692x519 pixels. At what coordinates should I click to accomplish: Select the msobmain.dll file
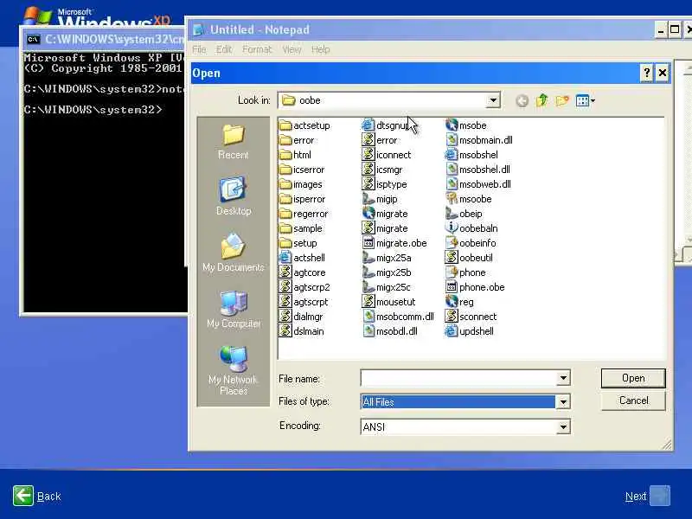479,140
